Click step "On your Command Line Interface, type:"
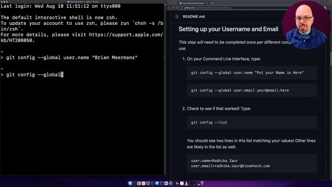This screenshot has width=332, height=187. 224,59
